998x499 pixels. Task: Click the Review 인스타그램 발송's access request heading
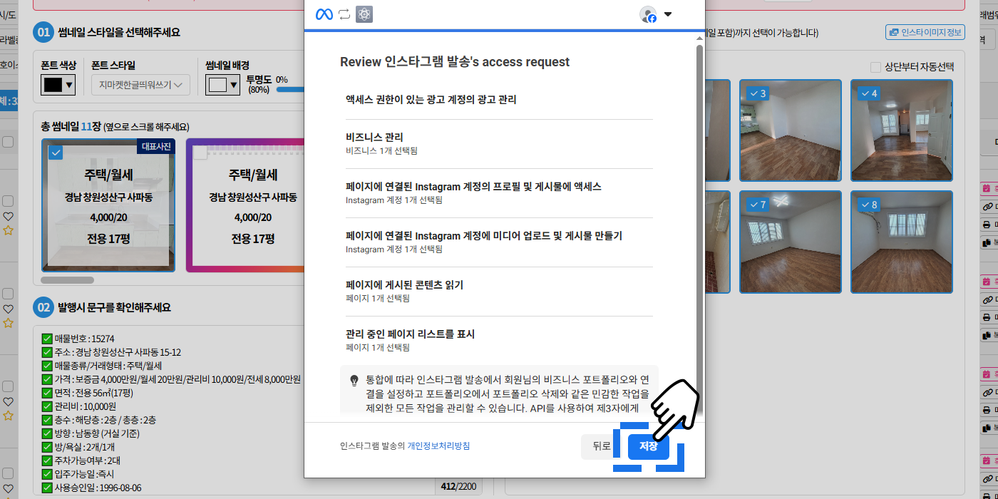coord(455,62)
